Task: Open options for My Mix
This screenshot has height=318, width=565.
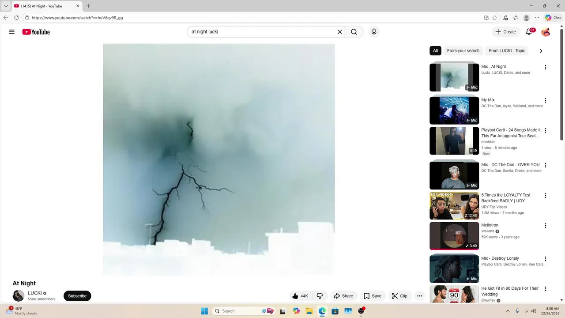Action: [x=546, y=100]
